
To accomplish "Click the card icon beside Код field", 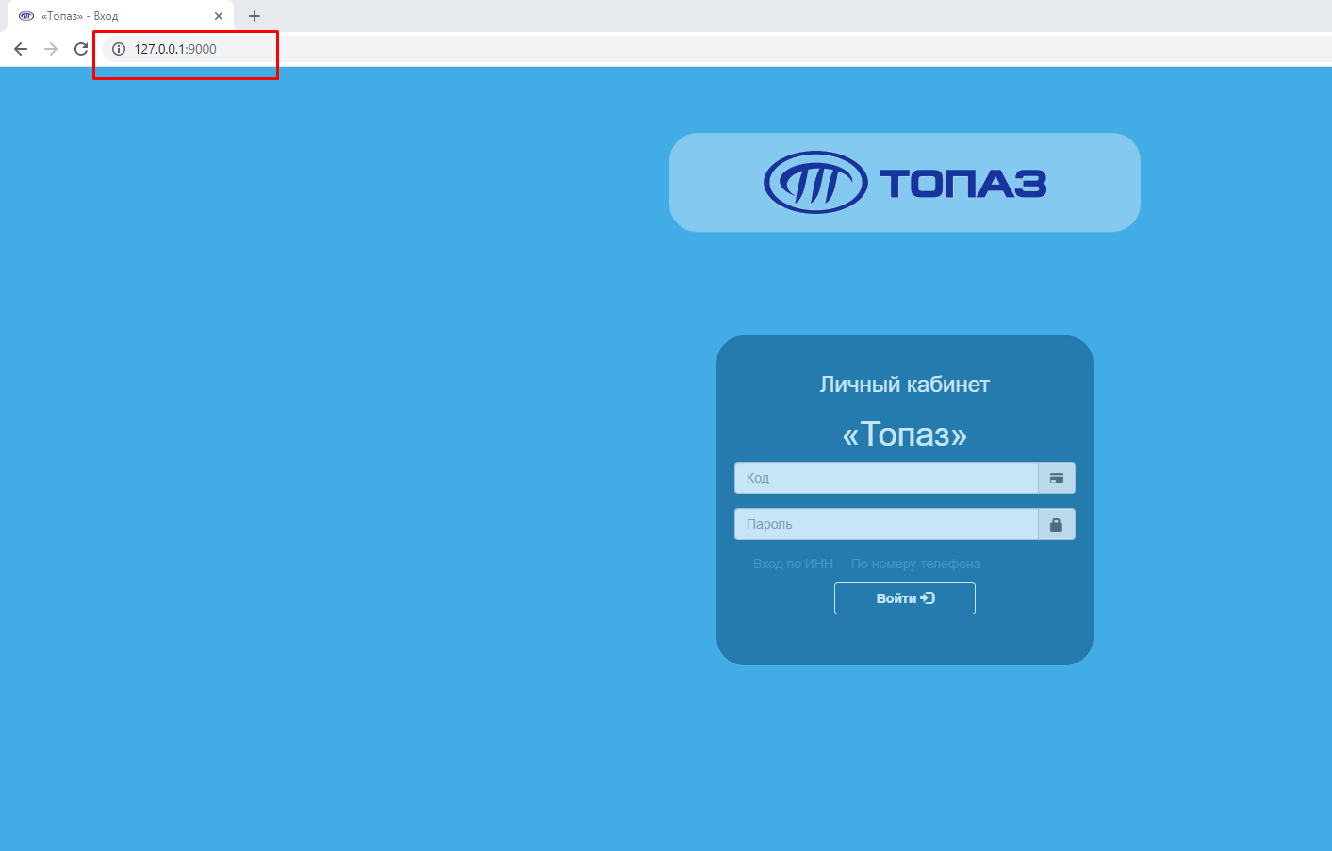I will [x=1057, y=478].
